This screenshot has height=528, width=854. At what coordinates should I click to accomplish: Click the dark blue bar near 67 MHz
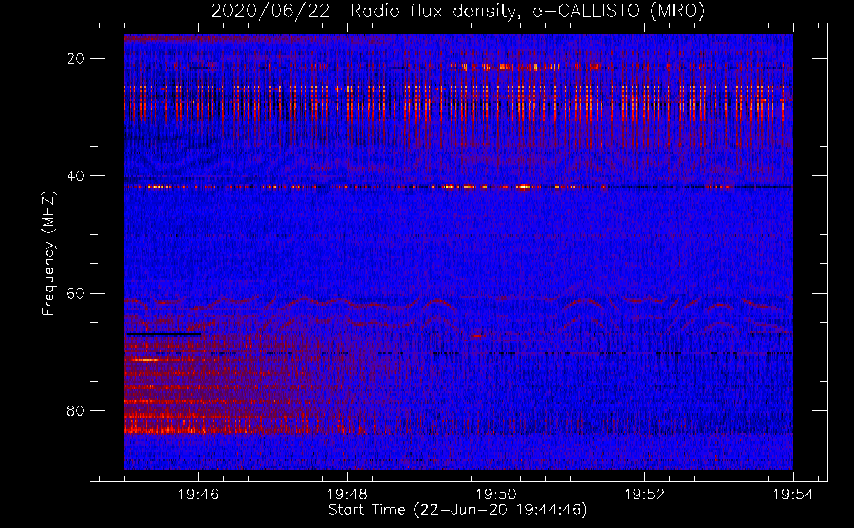(x=164, y=334)
